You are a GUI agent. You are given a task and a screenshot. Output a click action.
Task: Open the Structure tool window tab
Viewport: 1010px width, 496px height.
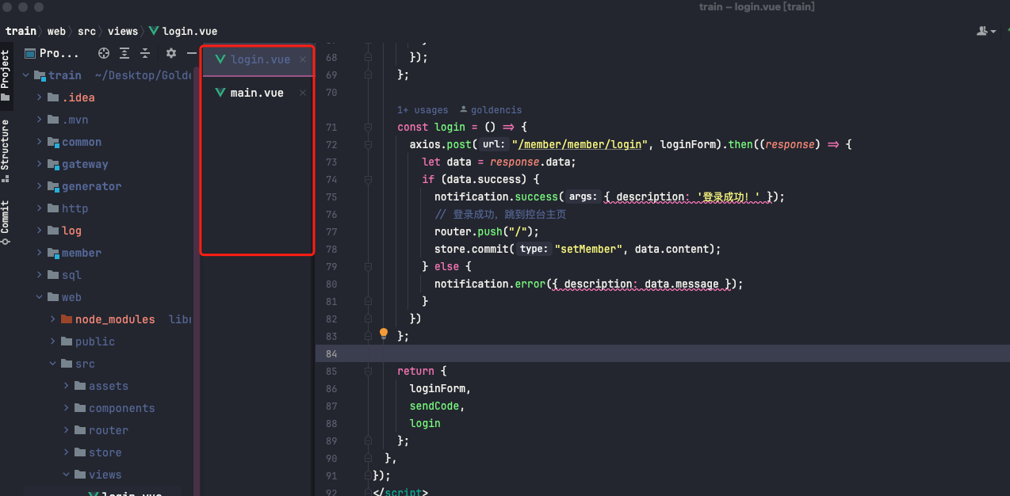[x=6, y=151]
